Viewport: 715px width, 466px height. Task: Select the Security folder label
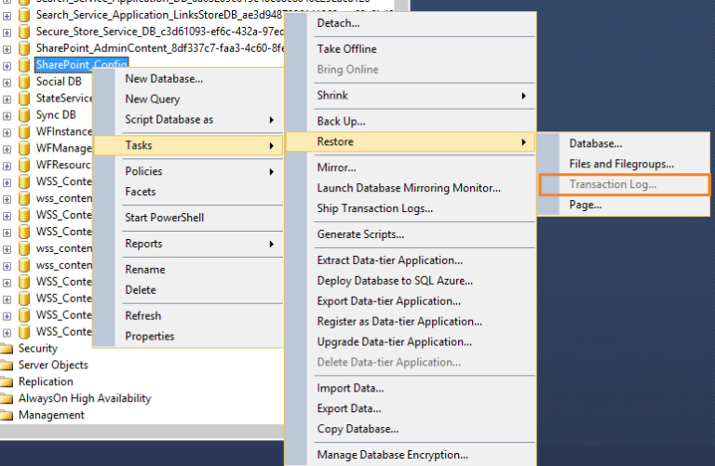click(x=38, y=349)
